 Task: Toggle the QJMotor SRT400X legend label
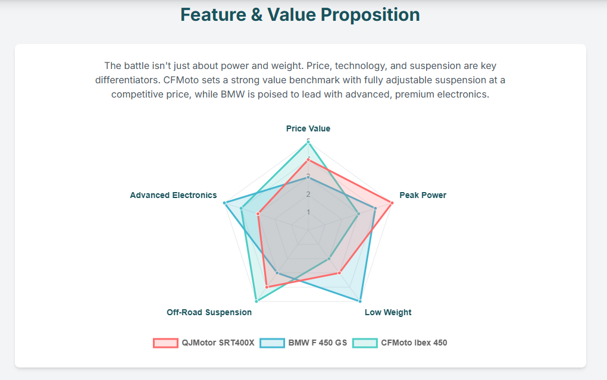[218, 343]
